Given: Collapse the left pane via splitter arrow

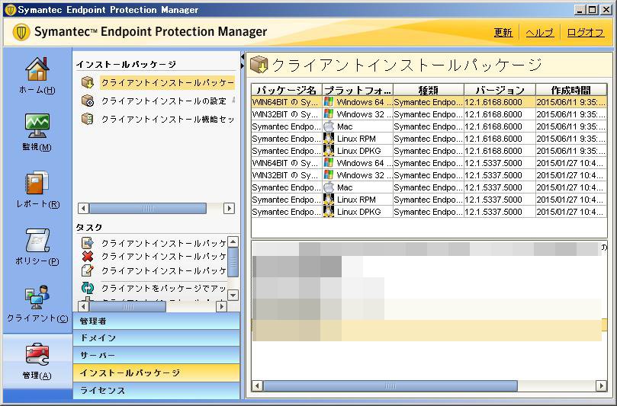Looking at the screenshot, I should pos(243,57).
